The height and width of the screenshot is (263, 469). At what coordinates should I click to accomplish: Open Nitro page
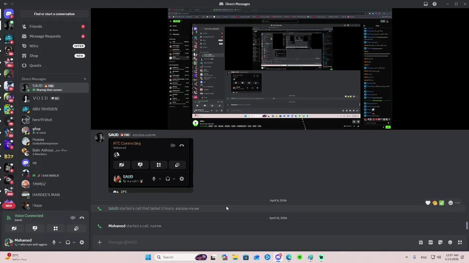tap(54, 46)
